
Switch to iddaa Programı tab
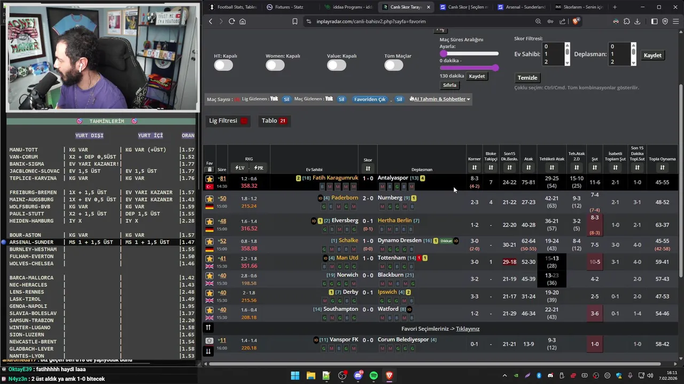pyautogui.click(x=348, y=7)
